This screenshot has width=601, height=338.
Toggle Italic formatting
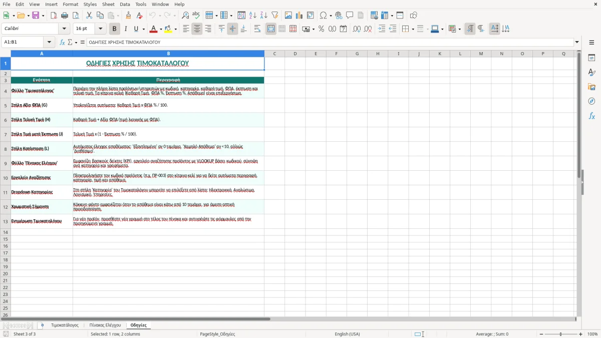125,29
